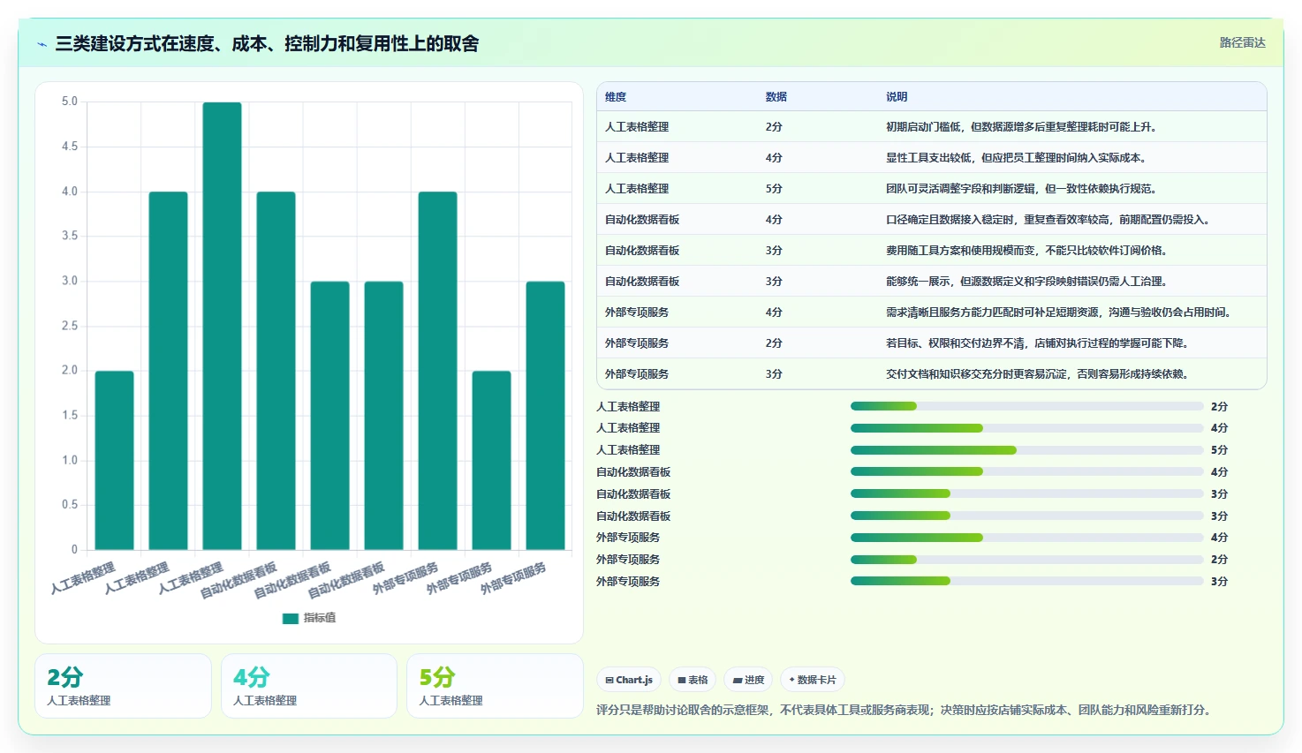This screenshot has height=753, width=1302.
Task: Click the 路径雷达 tag in the header
Action: [1242, 42]
